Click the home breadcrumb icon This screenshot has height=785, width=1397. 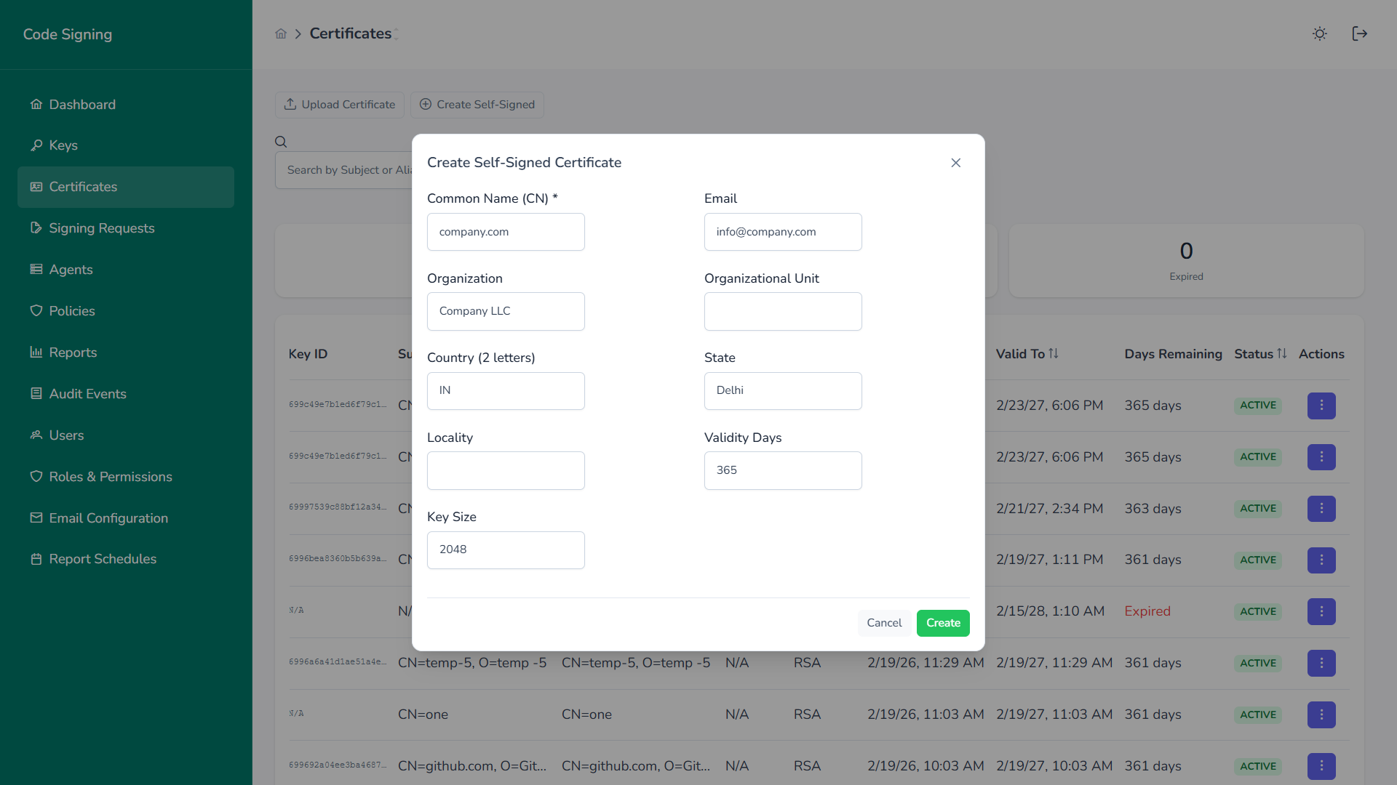tap(281, 33)
